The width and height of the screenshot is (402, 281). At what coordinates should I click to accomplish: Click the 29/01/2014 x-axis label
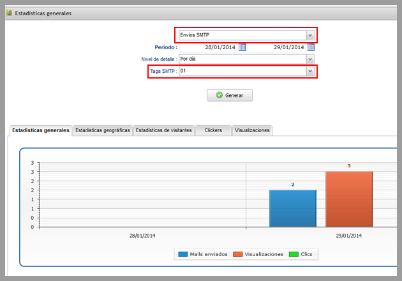[348, 236]
